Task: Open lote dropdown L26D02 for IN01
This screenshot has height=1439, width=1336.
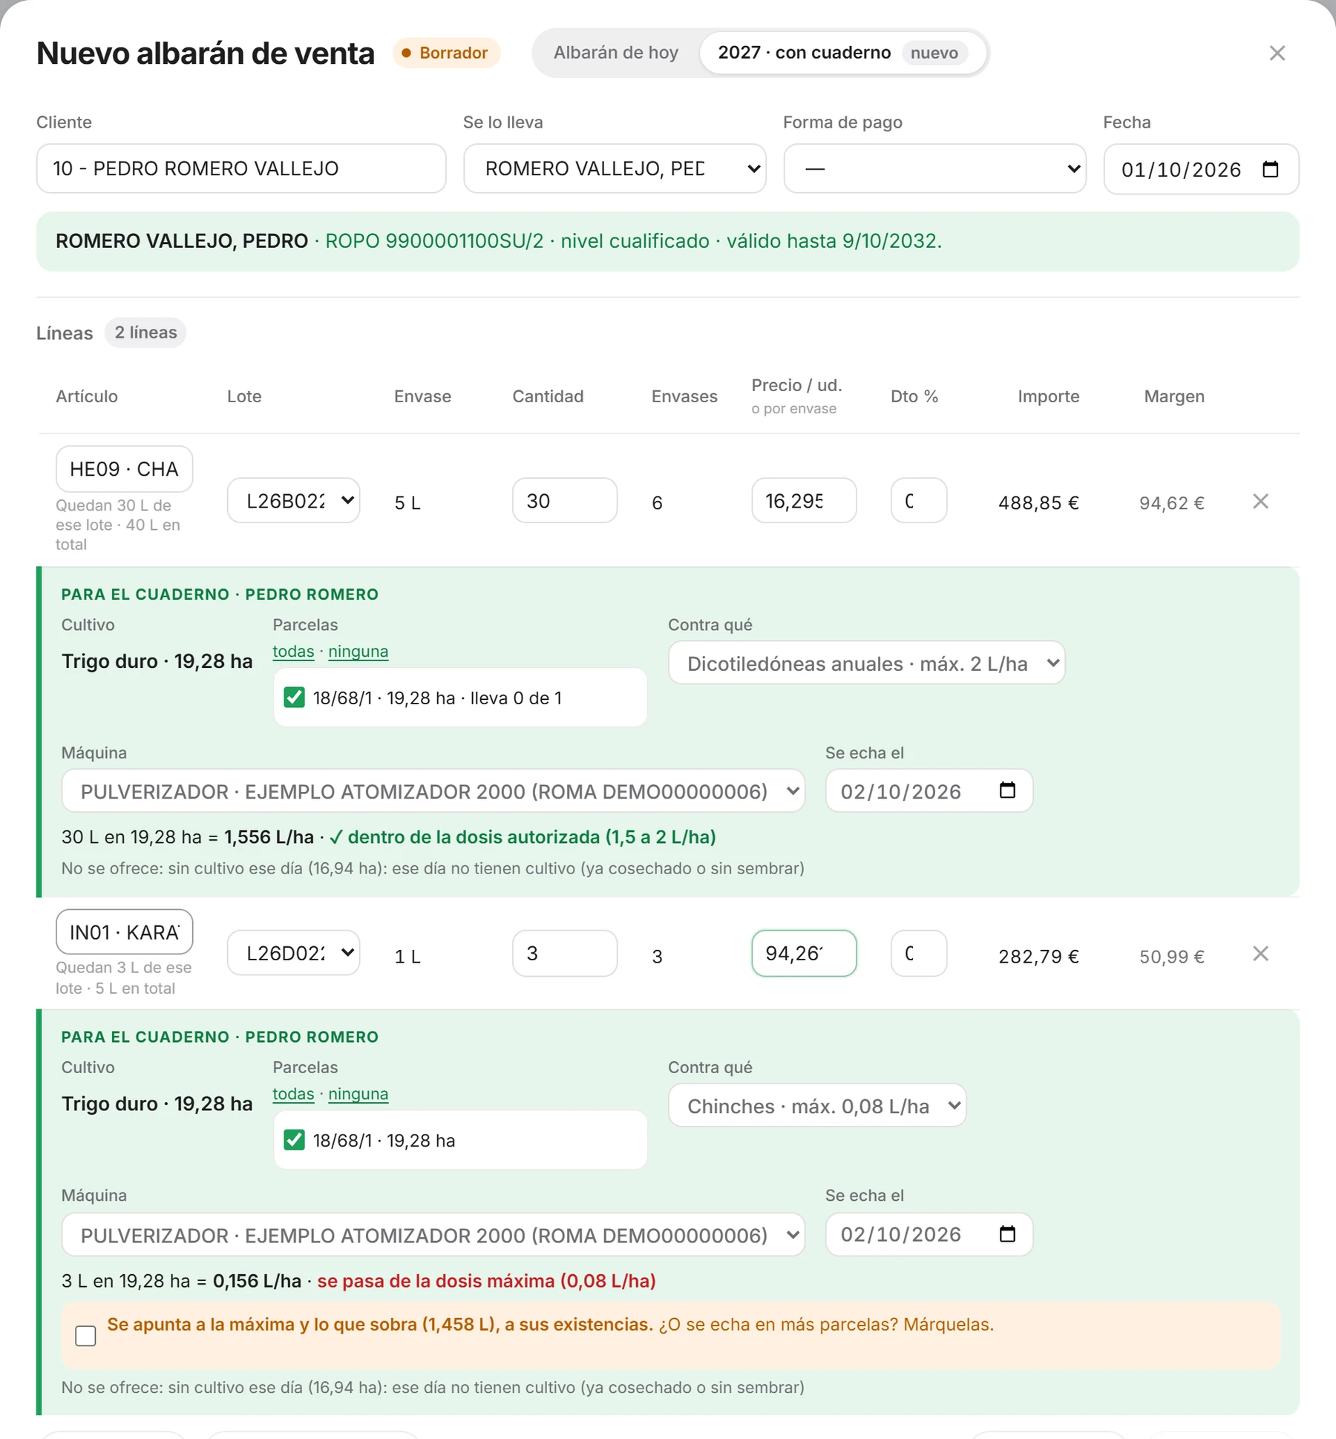Action: [294, 953]
